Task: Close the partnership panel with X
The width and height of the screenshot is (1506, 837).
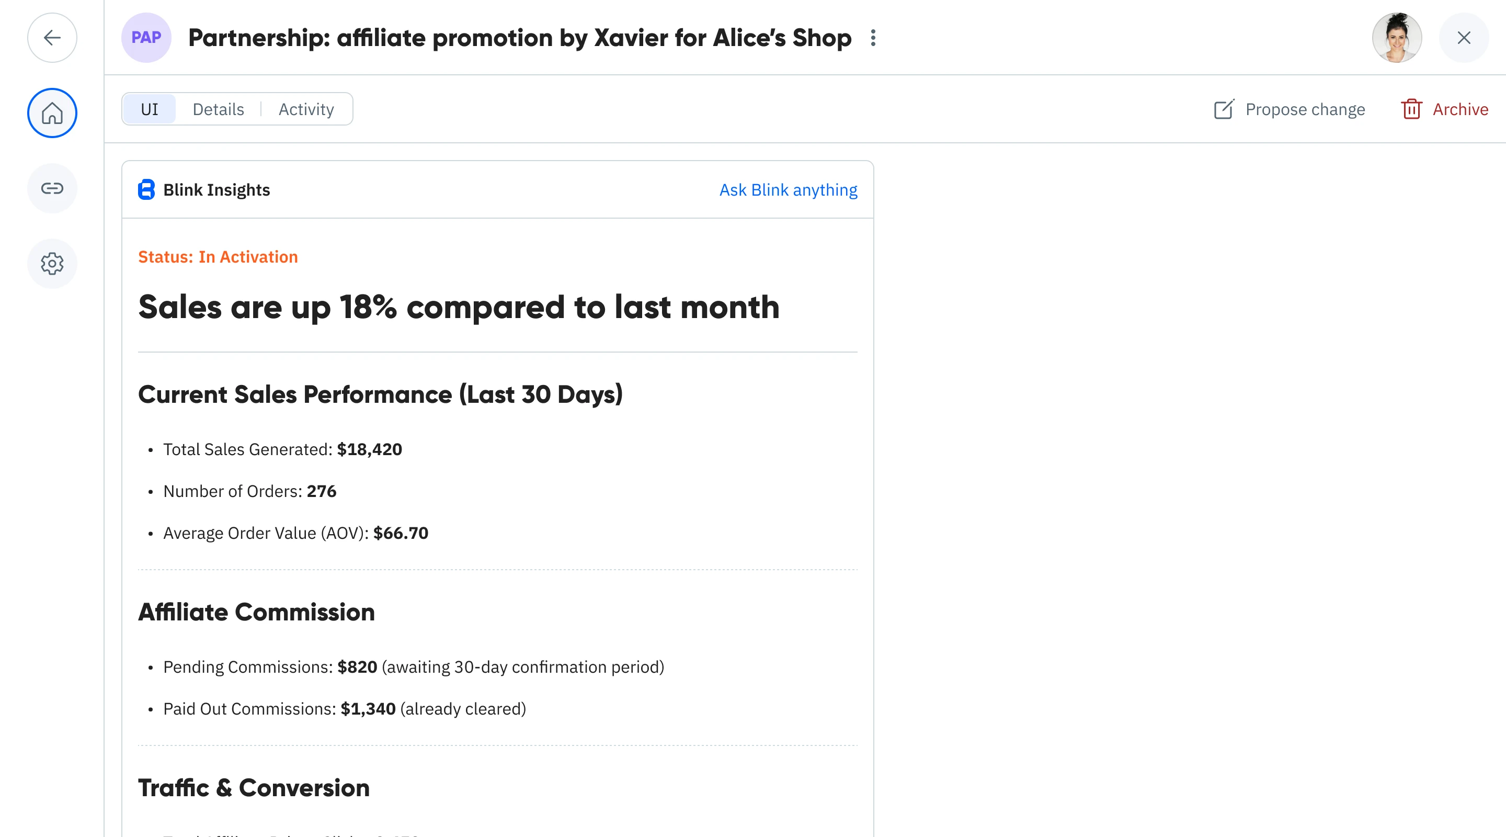Action: click(1463, 38)
